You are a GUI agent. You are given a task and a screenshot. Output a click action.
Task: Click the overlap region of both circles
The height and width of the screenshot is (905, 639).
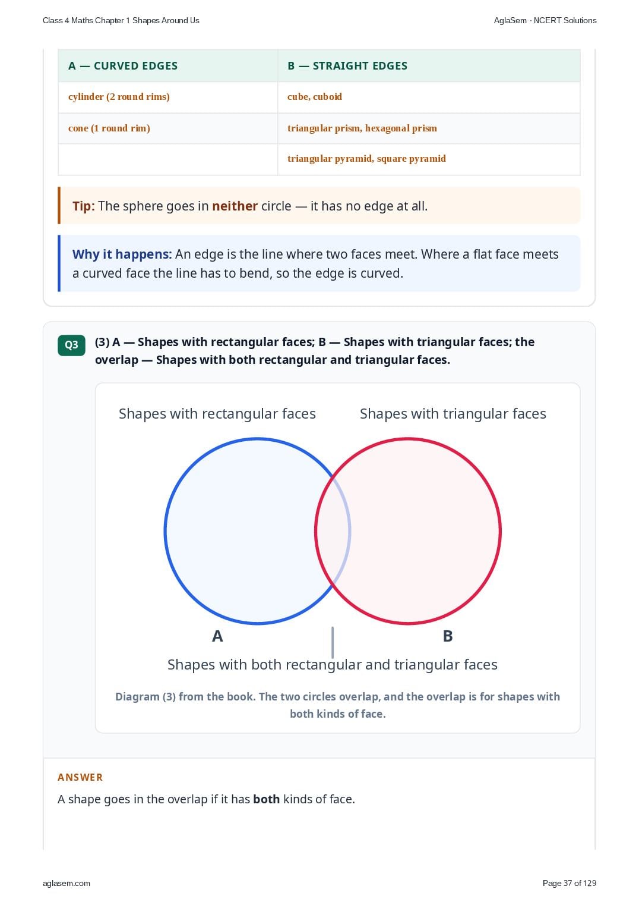[333, 531]
